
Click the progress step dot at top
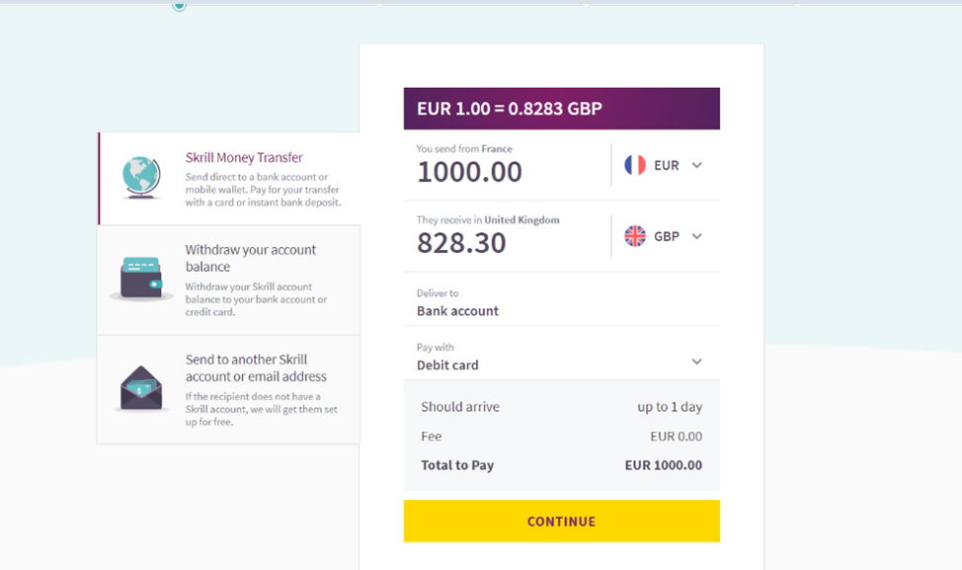(179, 5)
